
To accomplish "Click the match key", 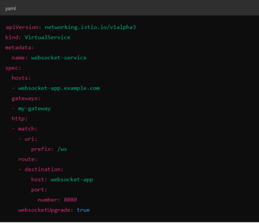I will pyautogui.click(x=28, y=129).
